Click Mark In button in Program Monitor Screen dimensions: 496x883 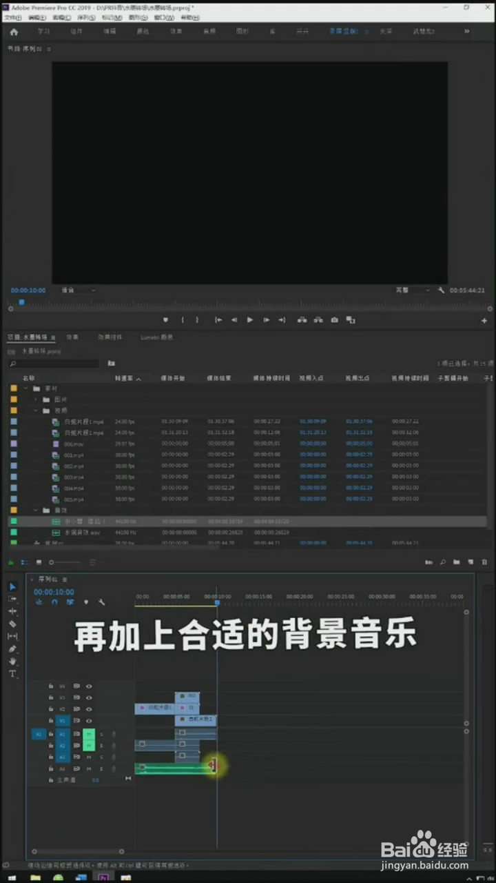click(183, 320)
